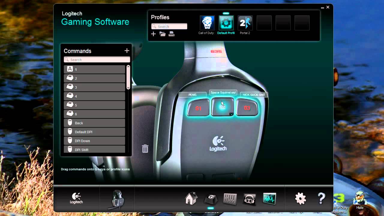Open the Home screen icon

coord(191,199)
